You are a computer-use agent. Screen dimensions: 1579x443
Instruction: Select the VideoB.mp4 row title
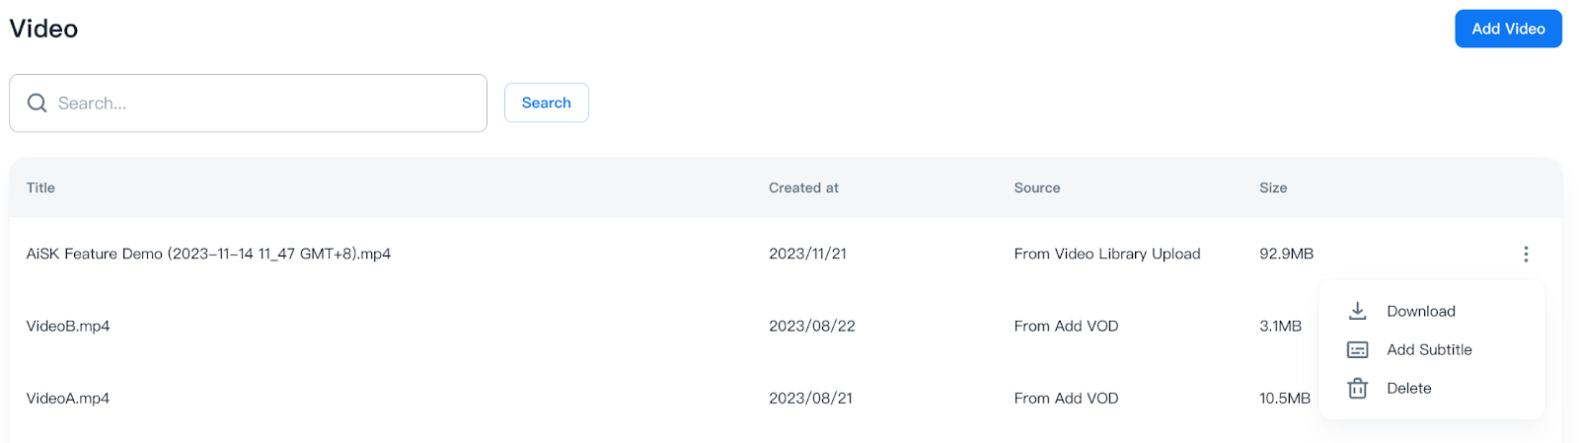[68, 327]
